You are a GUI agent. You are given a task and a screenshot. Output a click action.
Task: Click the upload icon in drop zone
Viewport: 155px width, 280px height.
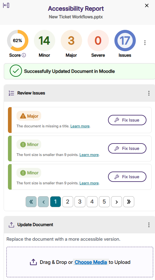(33, 262)
